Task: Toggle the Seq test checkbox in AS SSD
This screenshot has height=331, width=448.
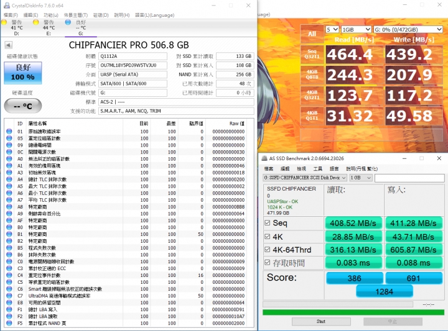Action: pyautogui.click(x=268, y=223)
